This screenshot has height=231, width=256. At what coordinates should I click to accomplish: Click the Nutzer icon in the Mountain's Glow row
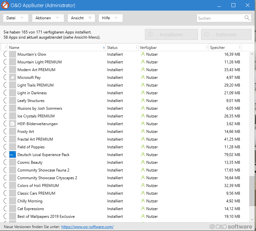click(x=143, y=54)
